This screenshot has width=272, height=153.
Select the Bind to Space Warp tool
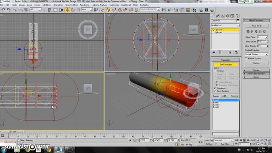click(26, 10)
